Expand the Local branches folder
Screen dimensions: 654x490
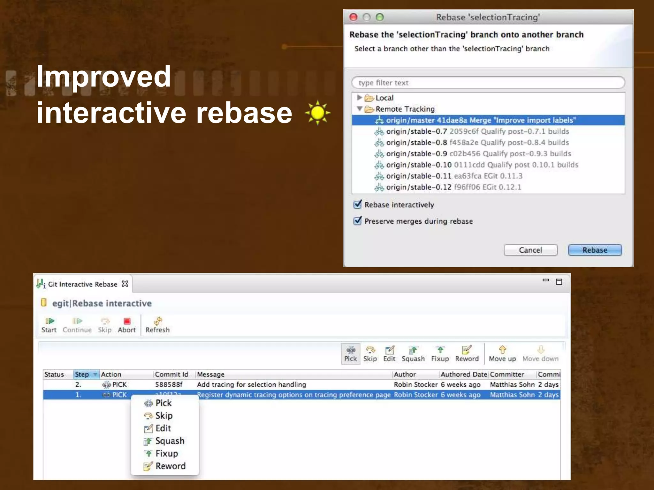click(360, 97)
